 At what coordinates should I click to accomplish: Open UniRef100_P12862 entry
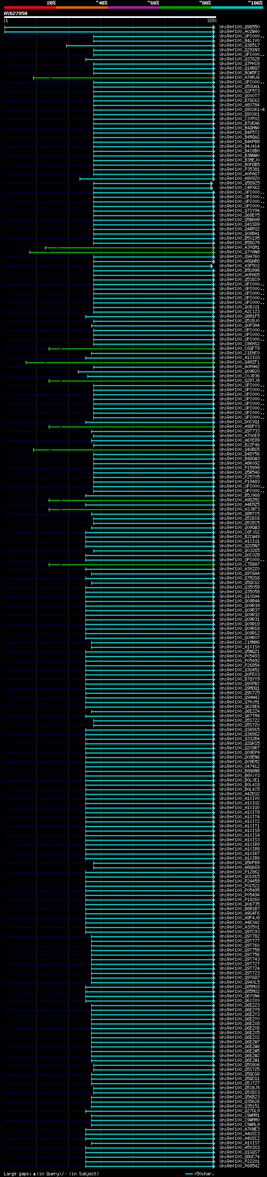[239, 872]
